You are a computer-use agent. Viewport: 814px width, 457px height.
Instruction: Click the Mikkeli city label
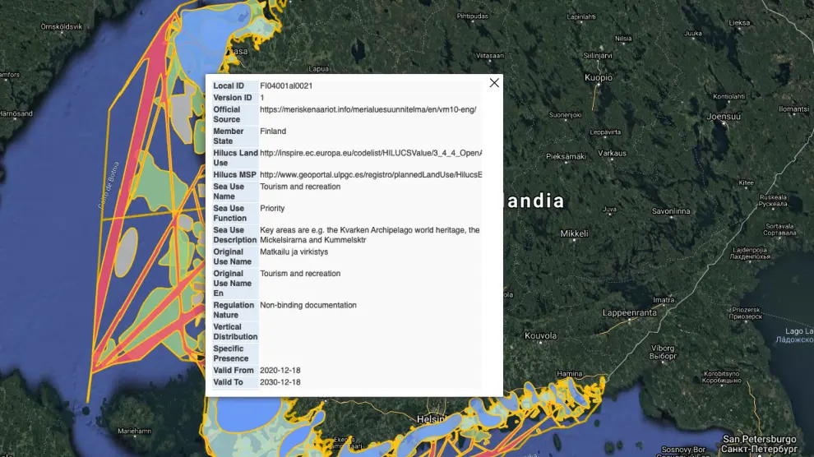coord(574,233)
